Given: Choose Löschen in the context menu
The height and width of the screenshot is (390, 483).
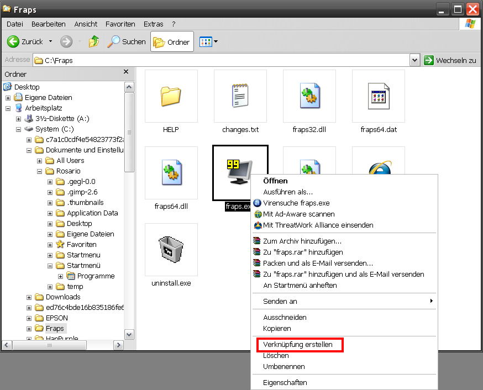Looking at the screenshot, I should point(344,356).
